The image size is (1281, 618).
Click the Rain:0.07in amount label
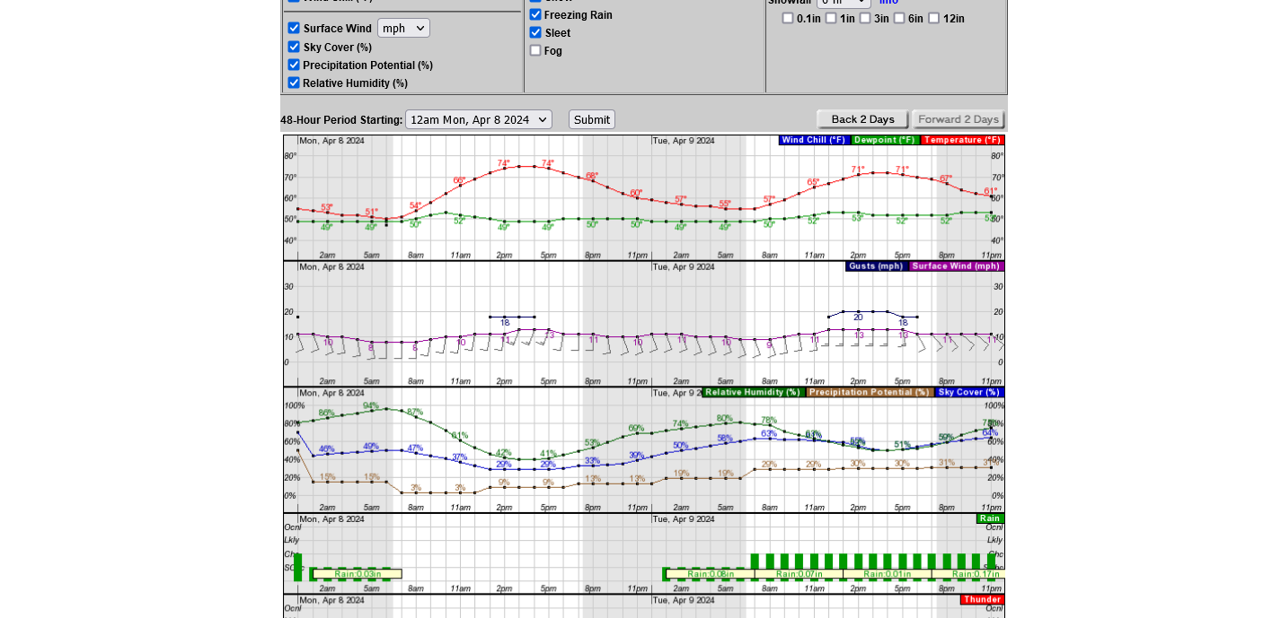(800, 574)
